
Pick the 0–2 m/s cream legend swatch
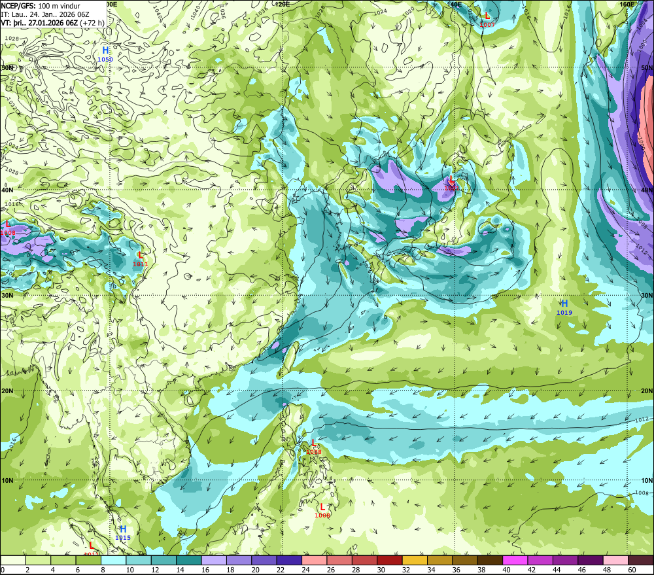tap(13, 560)
